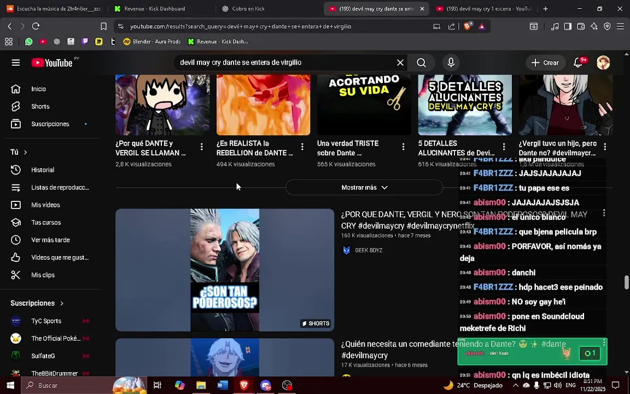Viewport: 630px width, 394px height.
Task: Open the GEEK BOYZ channel avatar
Action: point(346,250)
